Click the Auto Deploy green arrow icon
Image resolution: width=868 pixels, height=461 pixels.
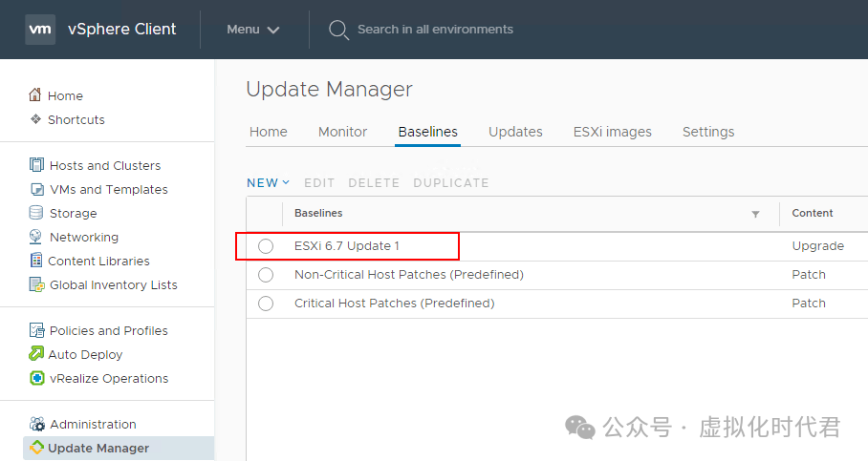[36, 354]
